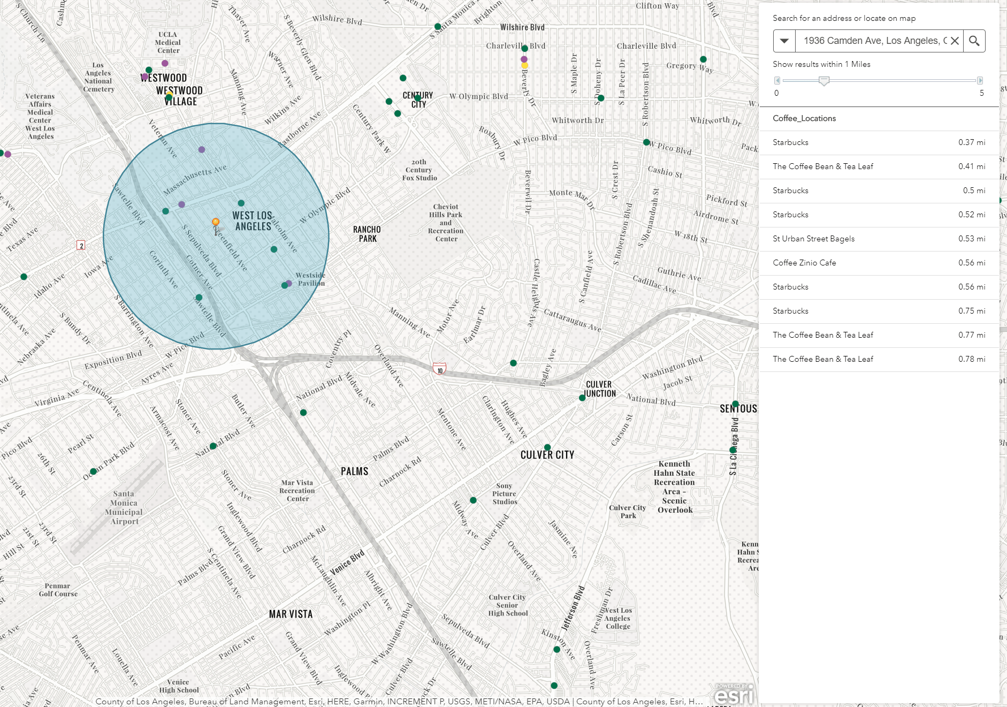Click purple point on Veteran Ave inside circle

pyautogui.click(x=202, y=150)
